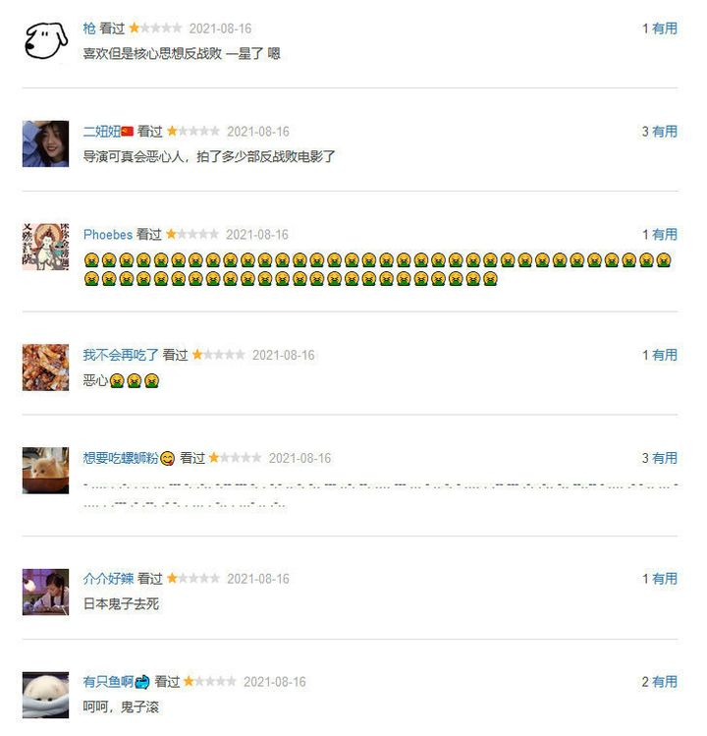
Task: Click the food avatar of 我不会再吃了
Action: tap(45, 368)
